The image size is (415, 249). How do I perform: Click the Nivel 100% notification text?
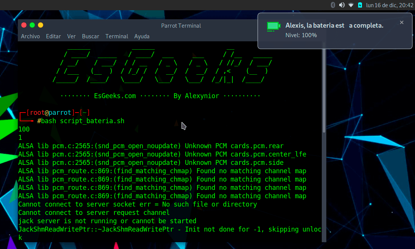click(302, 35)
